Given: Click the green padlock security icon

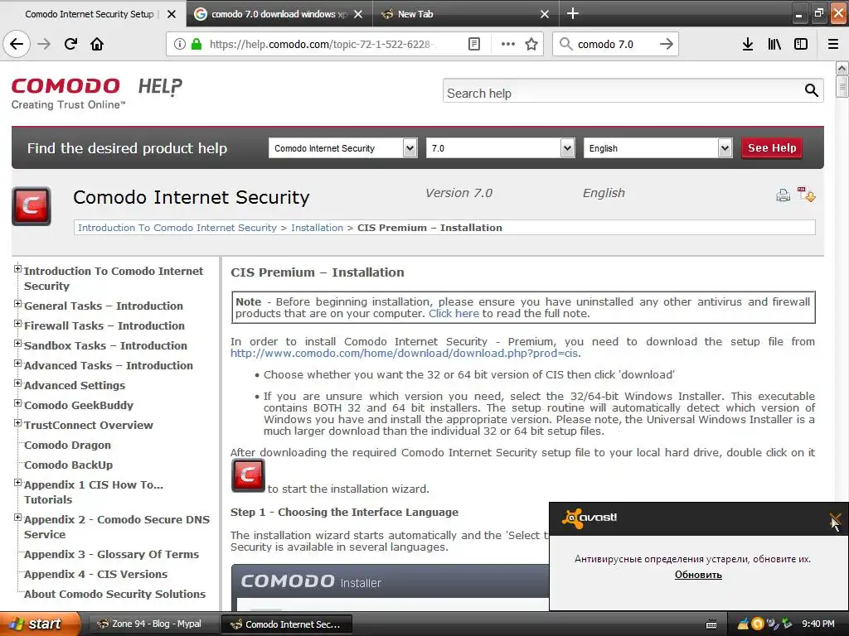Looking at the screenshot, I should [196, 44].
